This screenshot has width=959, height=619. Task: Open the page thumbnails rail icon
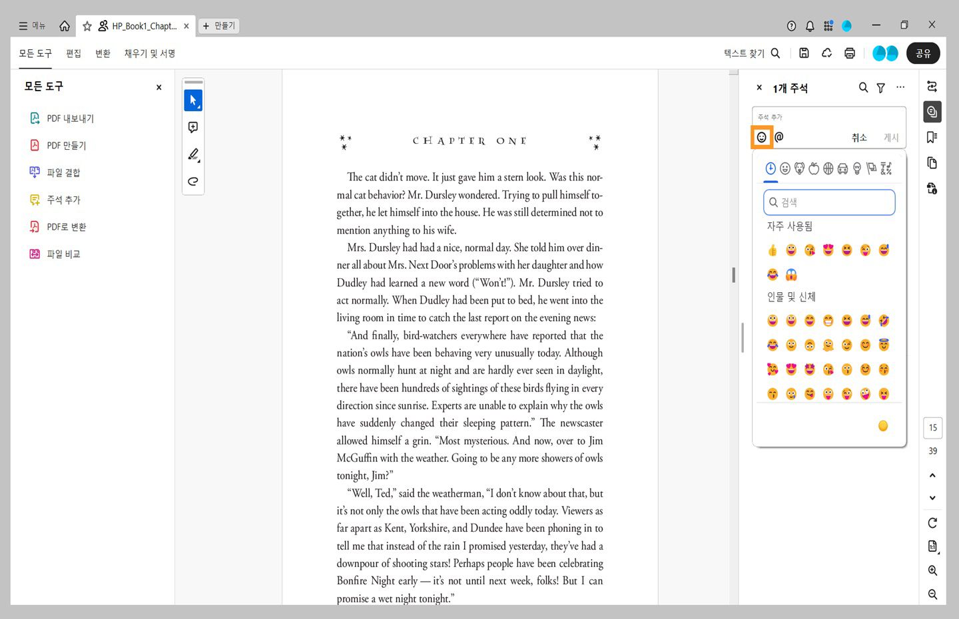click(x=932, y=163)
